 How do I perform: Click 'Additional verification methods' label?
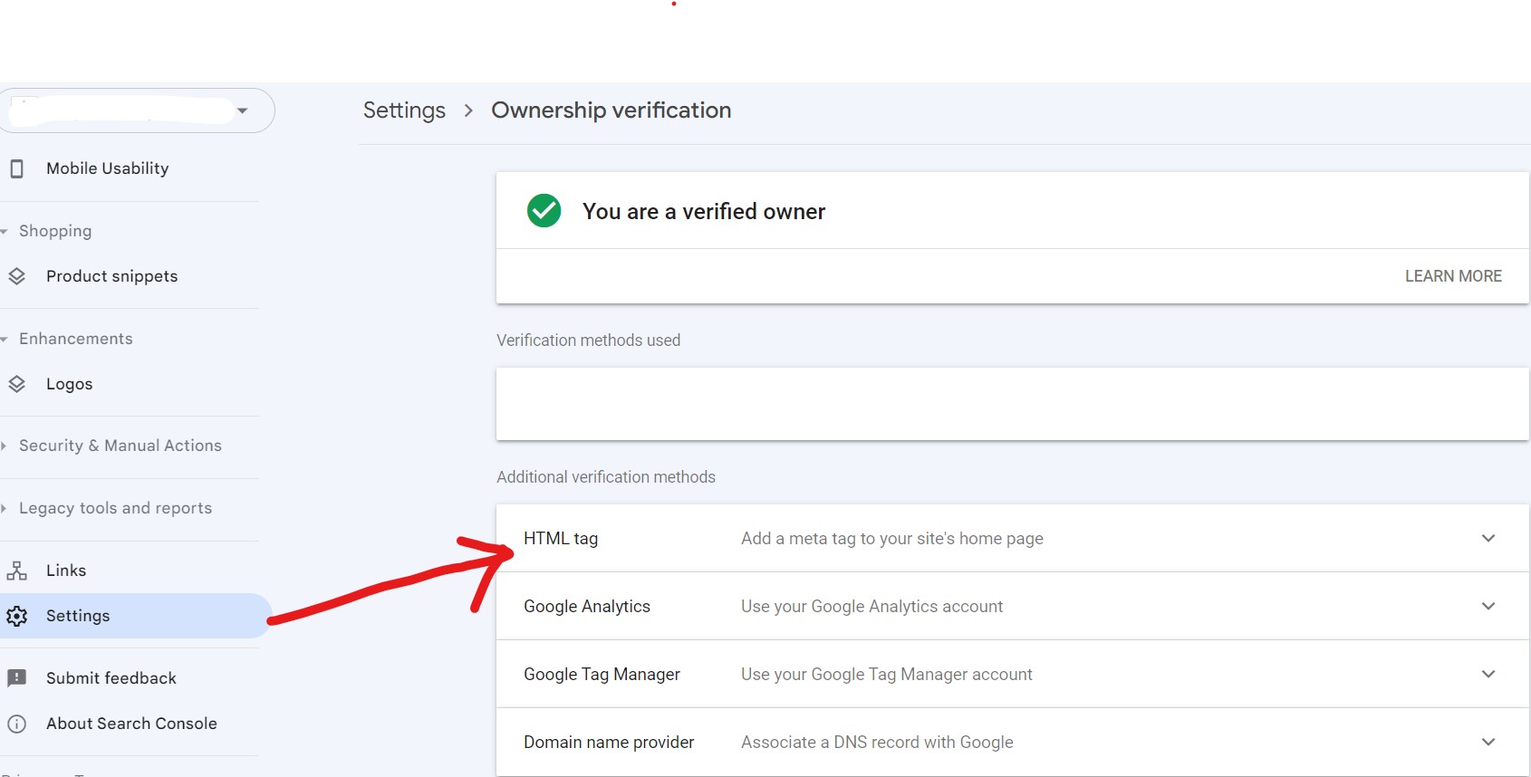(606, 476)
